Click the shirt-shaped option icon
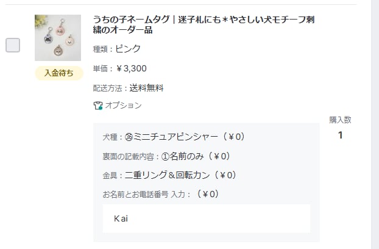Viewport: 379px width, 249px height. 97,106
